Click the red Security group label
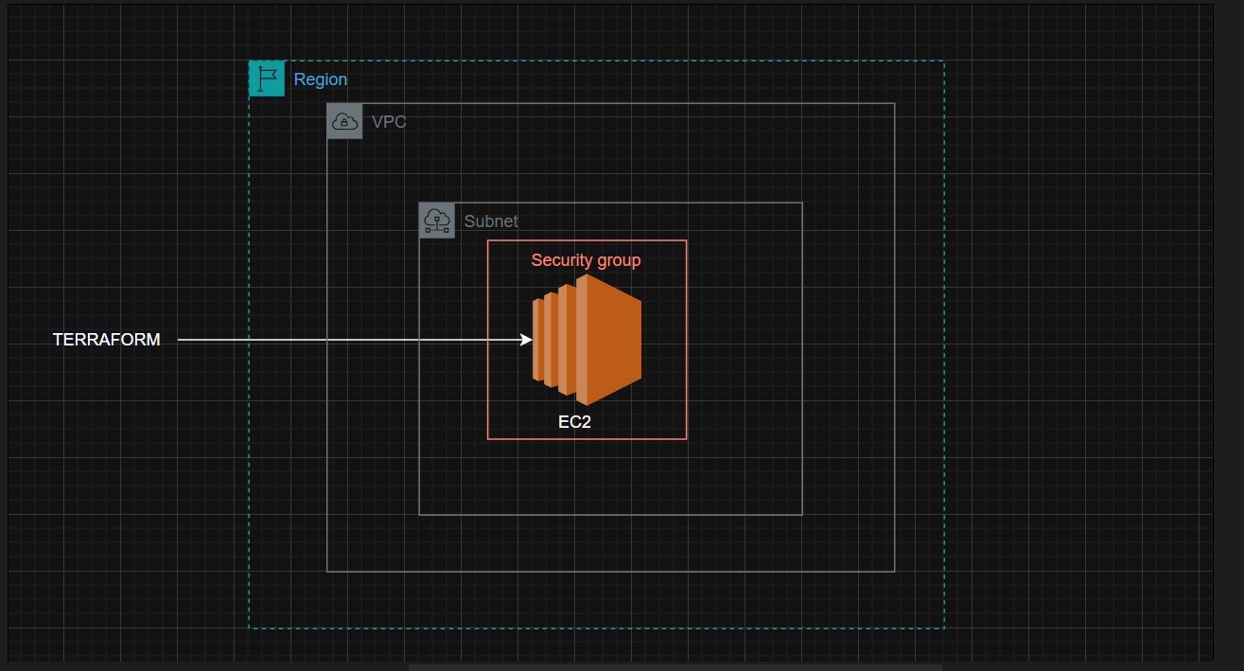Screen dimensions: 1244x671 tap(586, 260)
